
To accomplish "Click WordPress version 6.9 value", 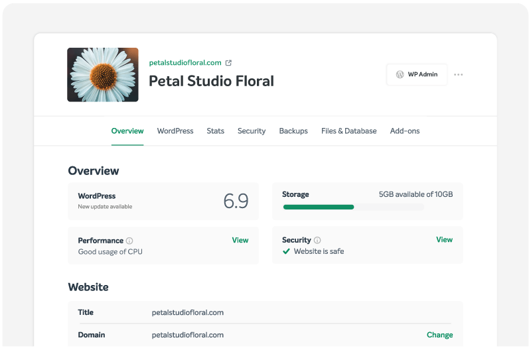I will (236, 202).
